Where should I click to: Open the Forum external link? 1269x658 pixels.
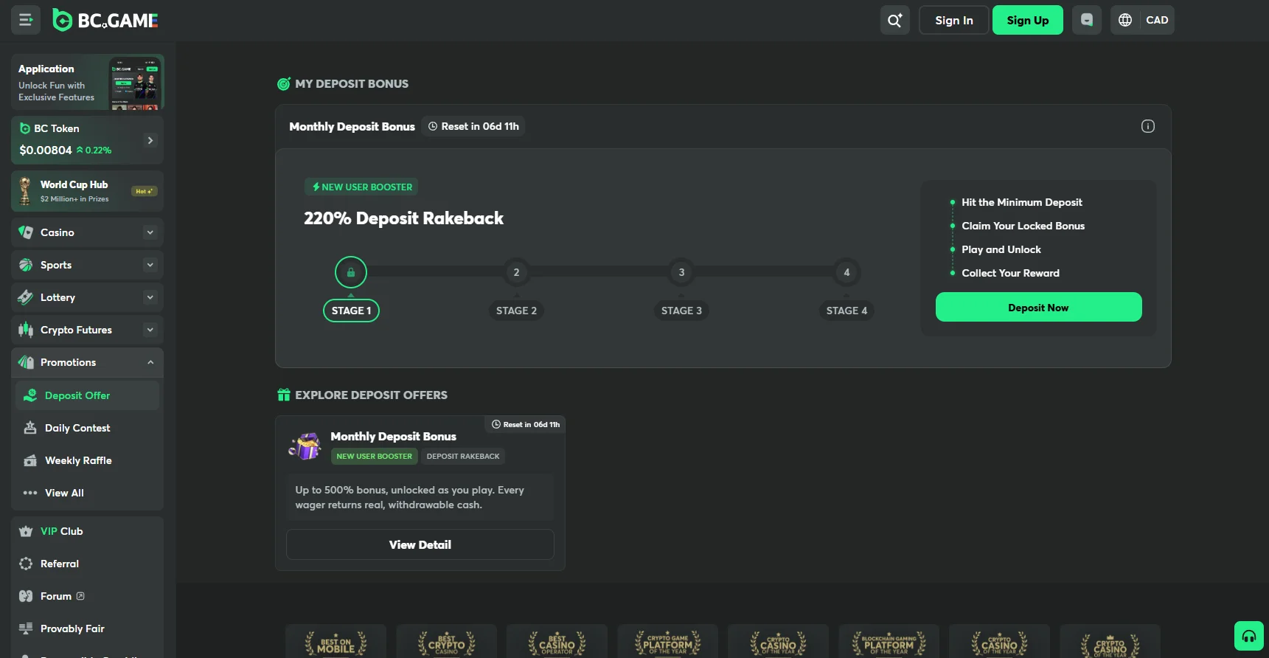[x=87, y=596]
